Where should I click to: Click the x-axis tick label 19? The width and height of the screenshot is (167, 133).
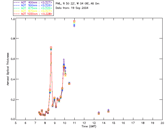[153, 123]
